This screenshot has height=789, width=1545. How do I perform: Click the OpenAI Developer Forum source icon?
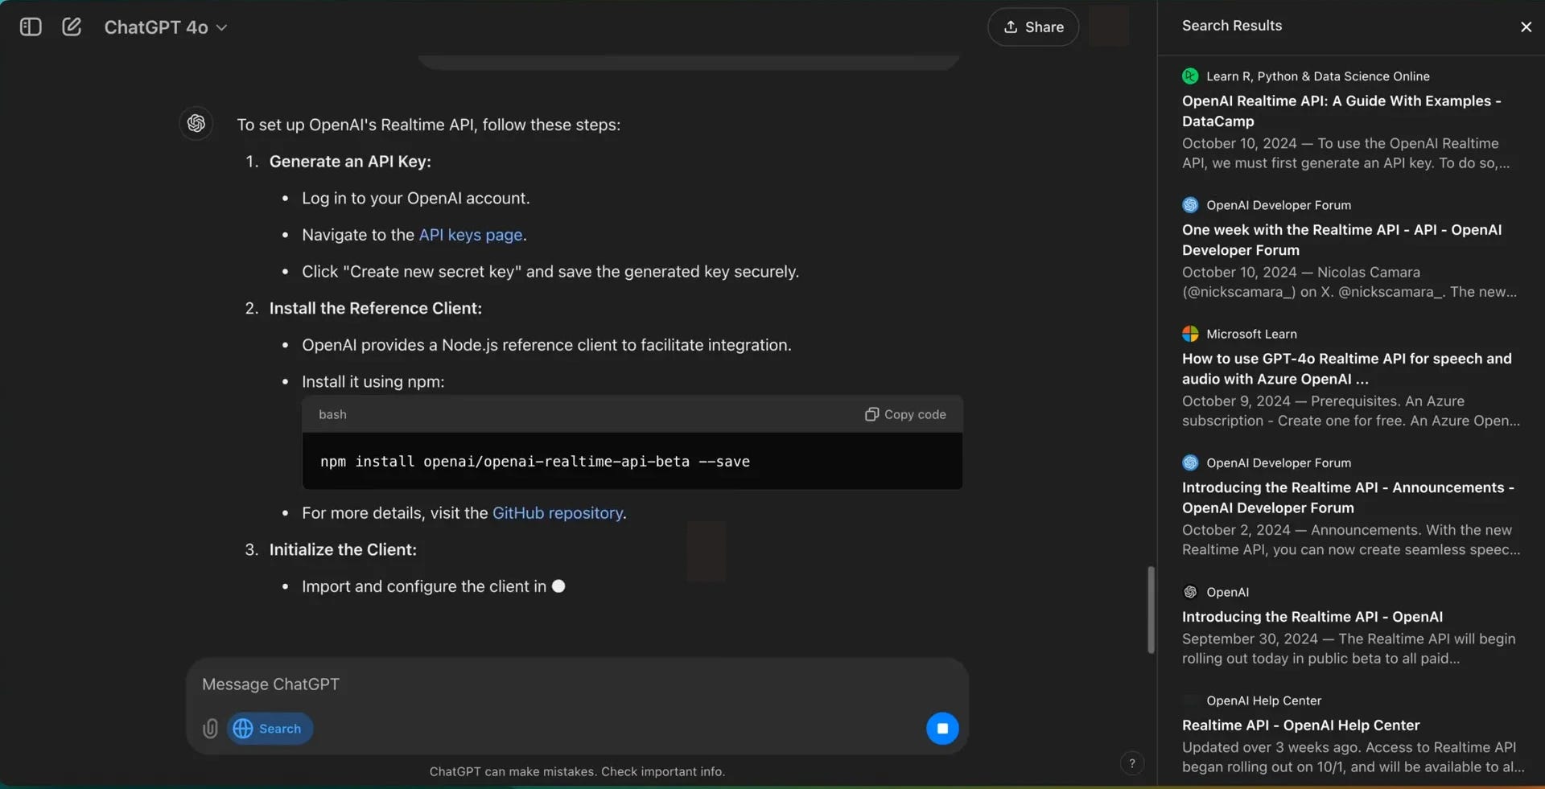[1191, 205]
